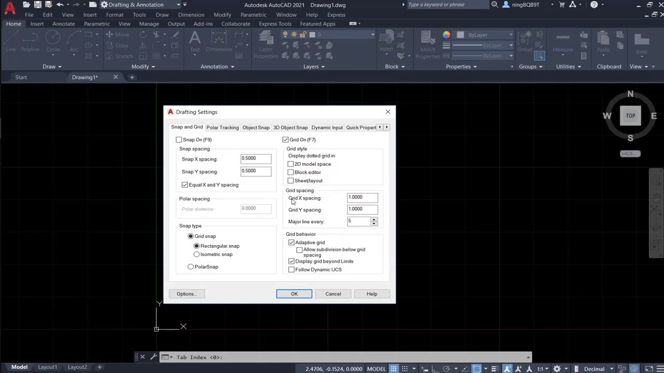Click the Save icon in quick access toolbar
Screen dimensions: 664x373
38,5
